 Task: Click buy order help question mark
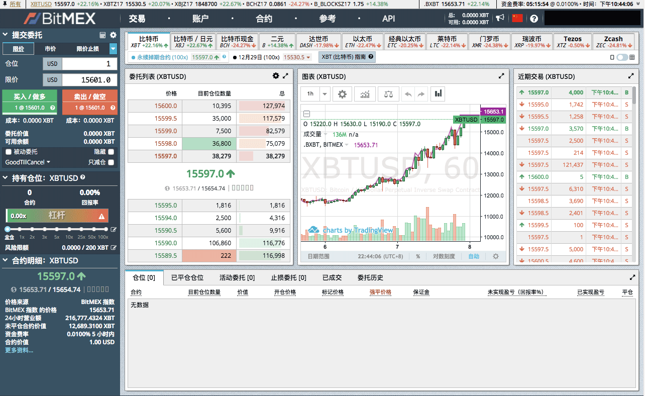point(52,108)
